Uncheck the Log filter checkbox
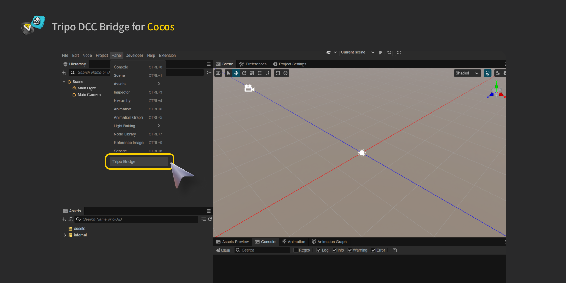This screenshot has width=566, height=283. point(319,250)
